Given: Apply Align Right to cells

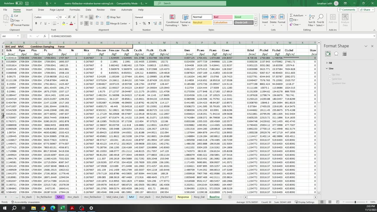Looking at the screenshot, I should [91, 24].
